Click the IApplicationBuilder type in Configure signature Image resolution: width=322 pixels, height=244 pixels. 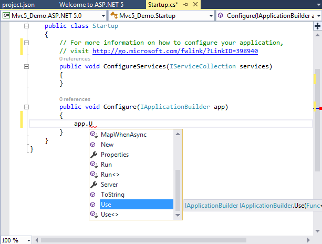click(x=175, y=107)
